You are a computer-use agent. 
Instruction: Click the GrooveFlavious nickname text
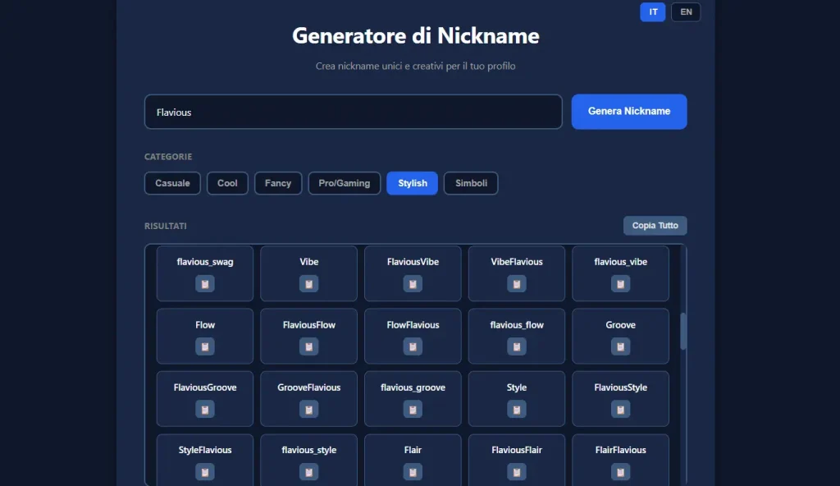(x=308, y=387)
